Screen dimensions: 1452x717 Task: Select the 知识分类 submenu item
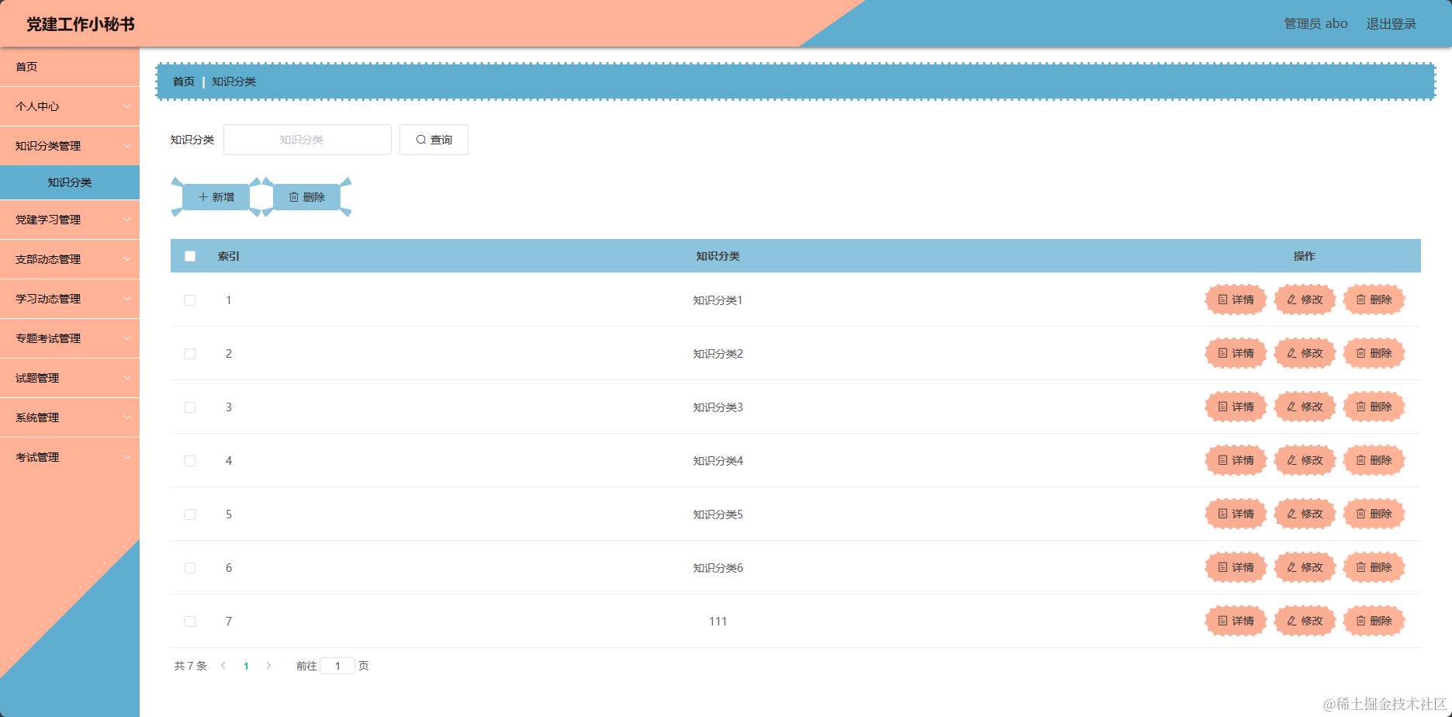(x=70, y=182)
